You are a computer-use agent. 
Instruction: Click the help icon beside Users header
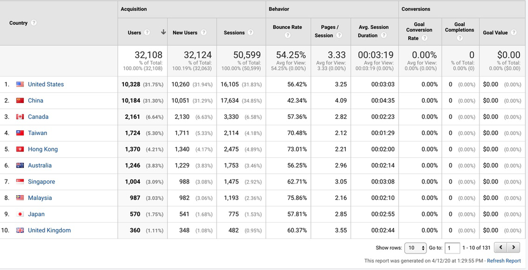[x=147, y=32]
